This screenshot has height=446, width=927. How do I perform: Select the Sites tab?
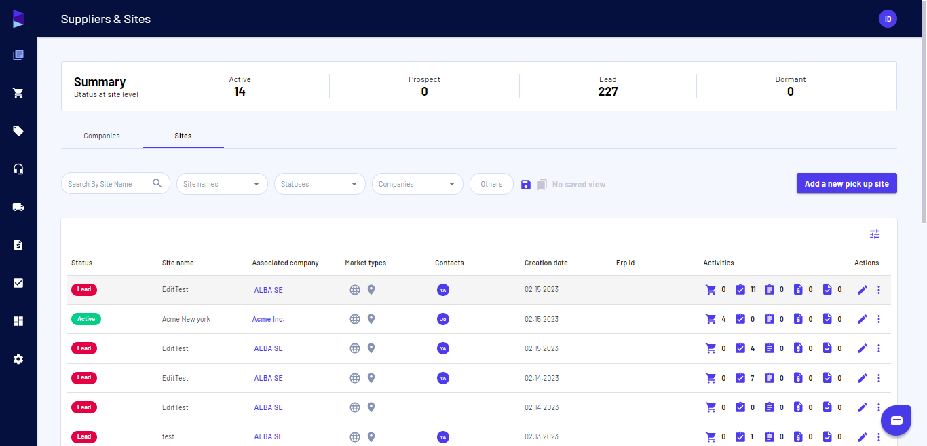pyautogui.click(x=183, y=136)
